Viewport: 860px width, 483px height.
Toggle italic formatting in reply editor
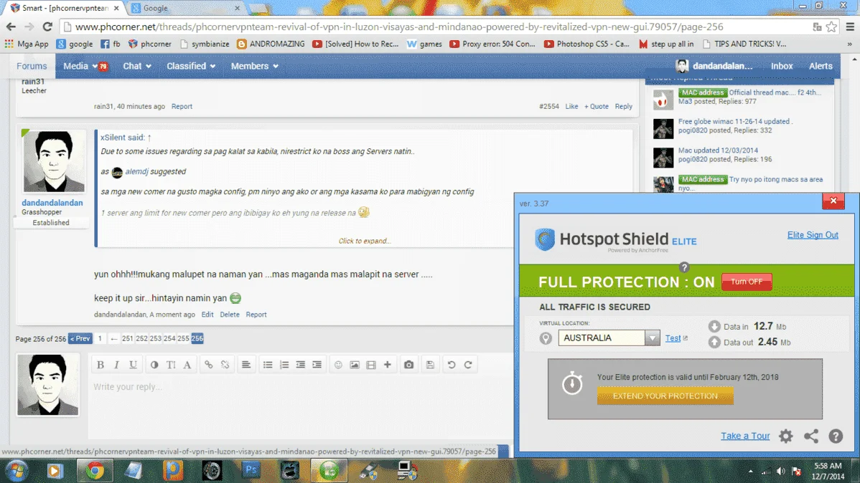pos(116,365)
